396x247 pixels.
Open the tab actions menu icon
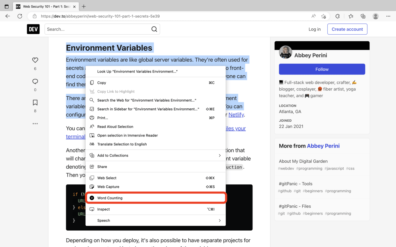[x=6, y=6]
